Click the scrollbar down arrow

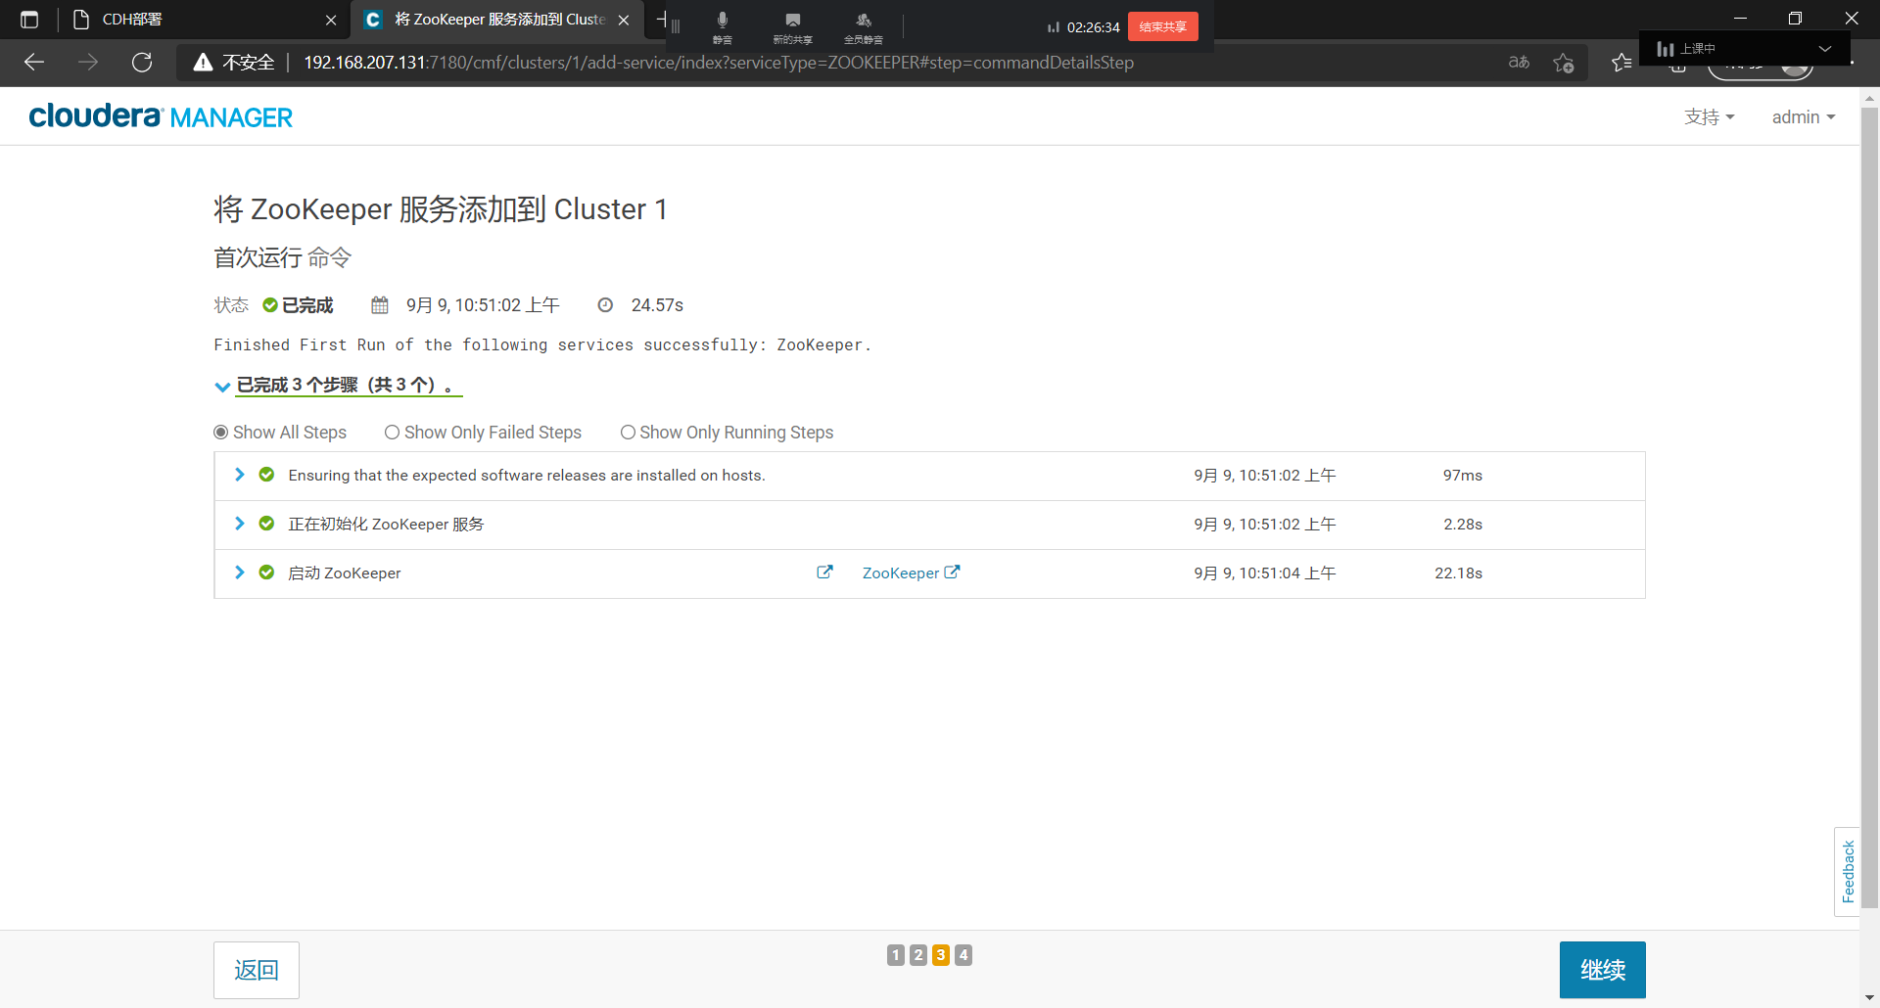pyautogui.click(x=1869, y=997)
